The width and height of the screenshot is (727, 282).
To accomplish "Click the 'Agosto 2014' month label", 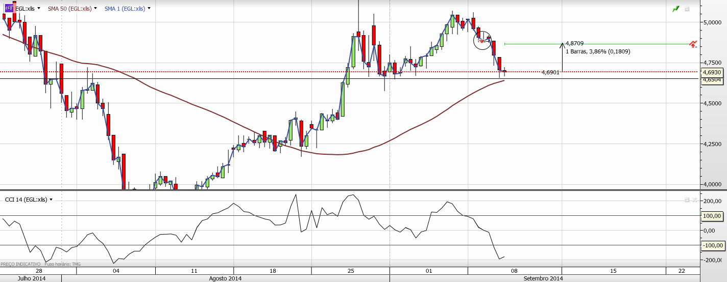I will 226,278.
